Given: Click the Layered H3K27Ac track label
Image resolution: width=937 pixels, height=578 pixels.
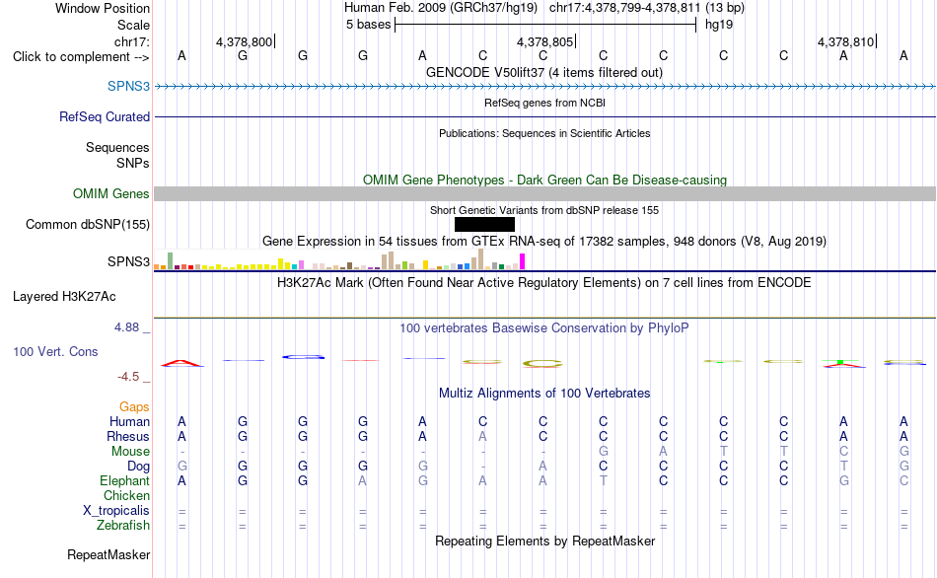Looking at the screenshot, I should click(x=64, y=297).
